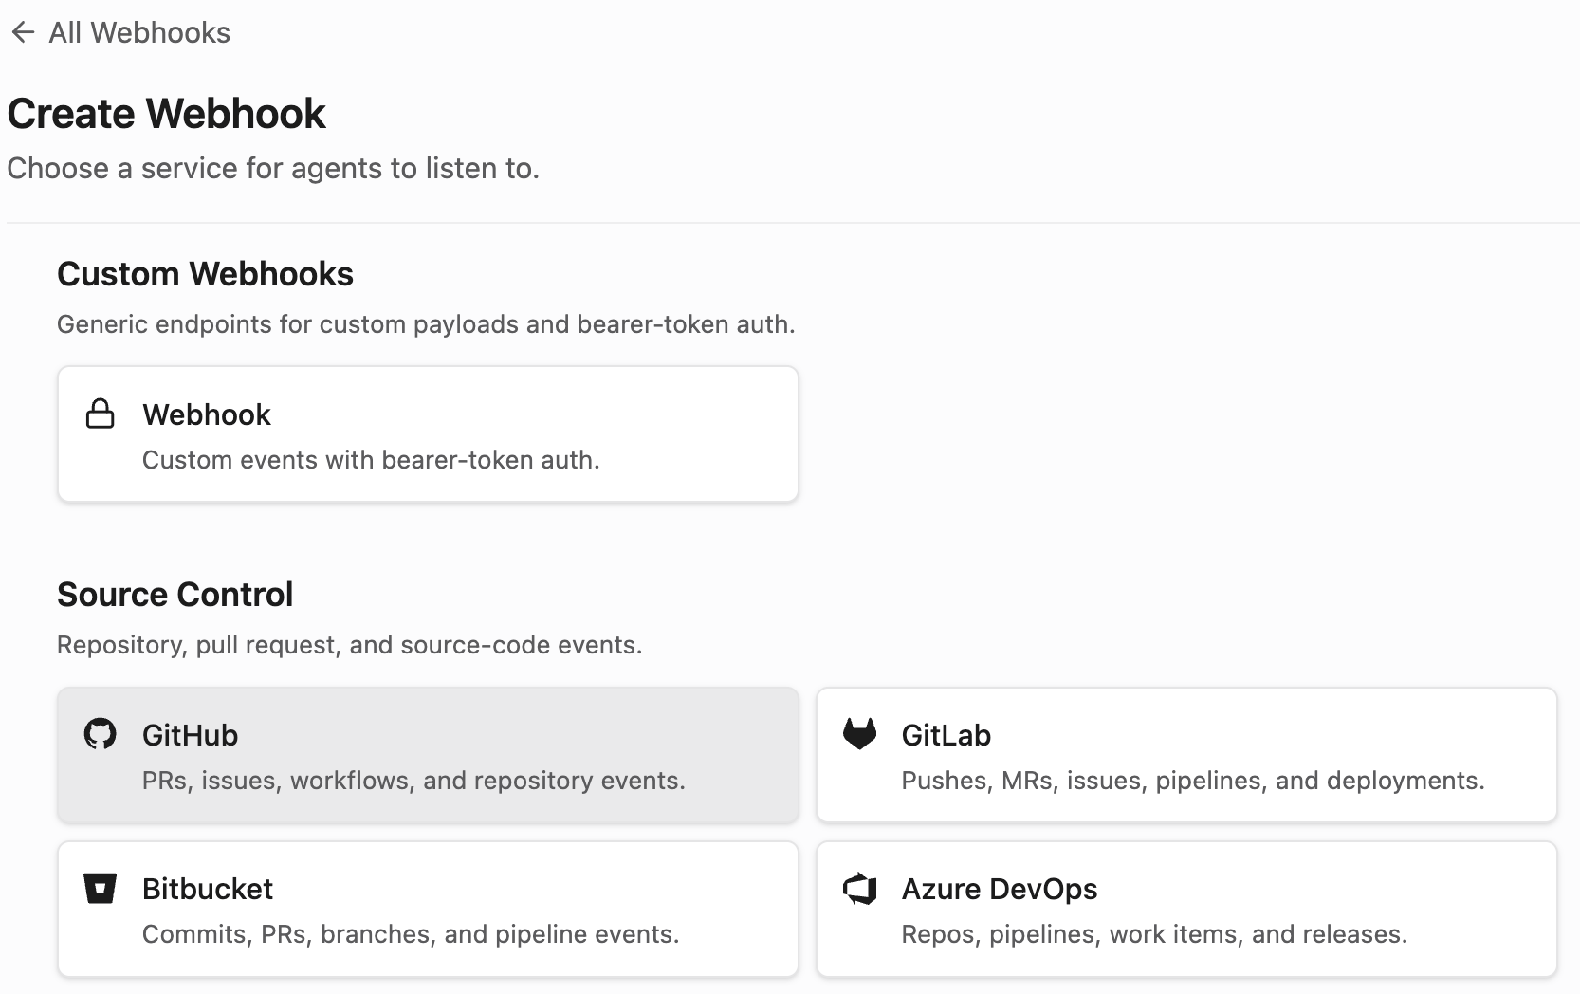Click 'Generic endpoints for custom payloads' description
The height and width of the screenshot is (994, 1580).
[x=426, y=324]
